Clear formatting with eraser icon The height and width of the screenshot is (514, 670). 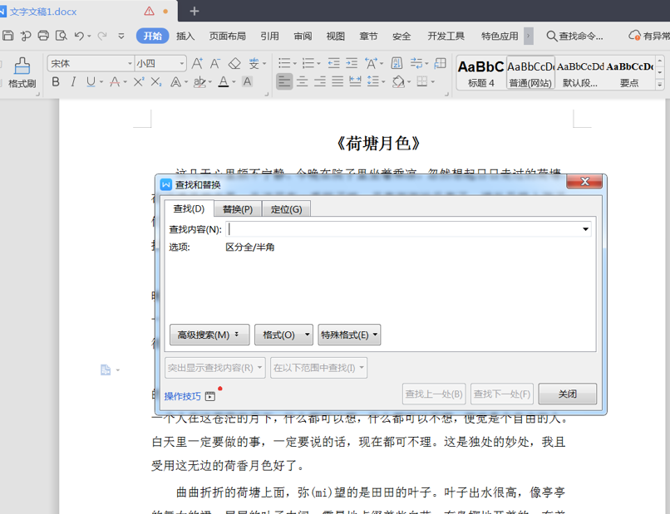[x=234, y=64]
